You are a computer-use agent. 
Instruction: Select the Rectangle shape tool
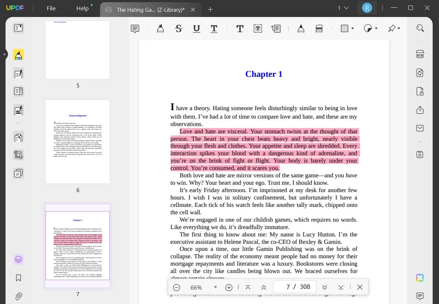tap(344, 28)
